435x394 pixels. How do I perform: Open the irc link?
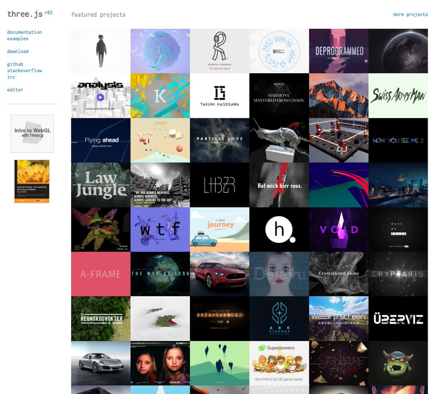coord(11,77)
